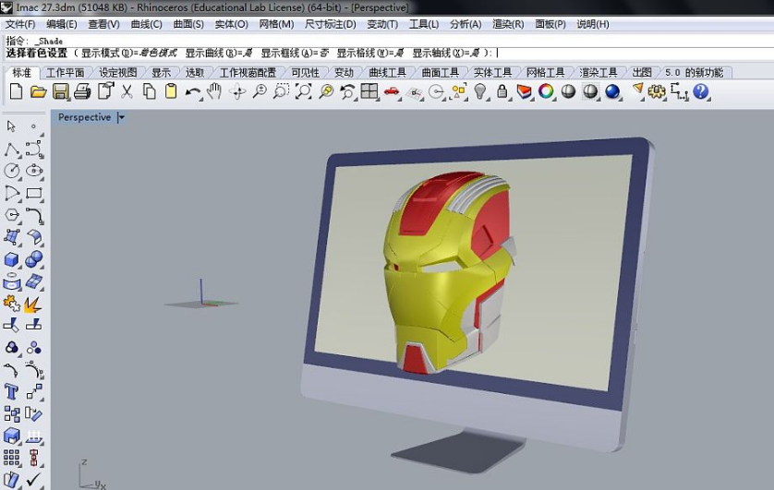774x490 pixels.
Task: Open the 尺寸标注(D) menu
Action: click(x=331, y=24)
